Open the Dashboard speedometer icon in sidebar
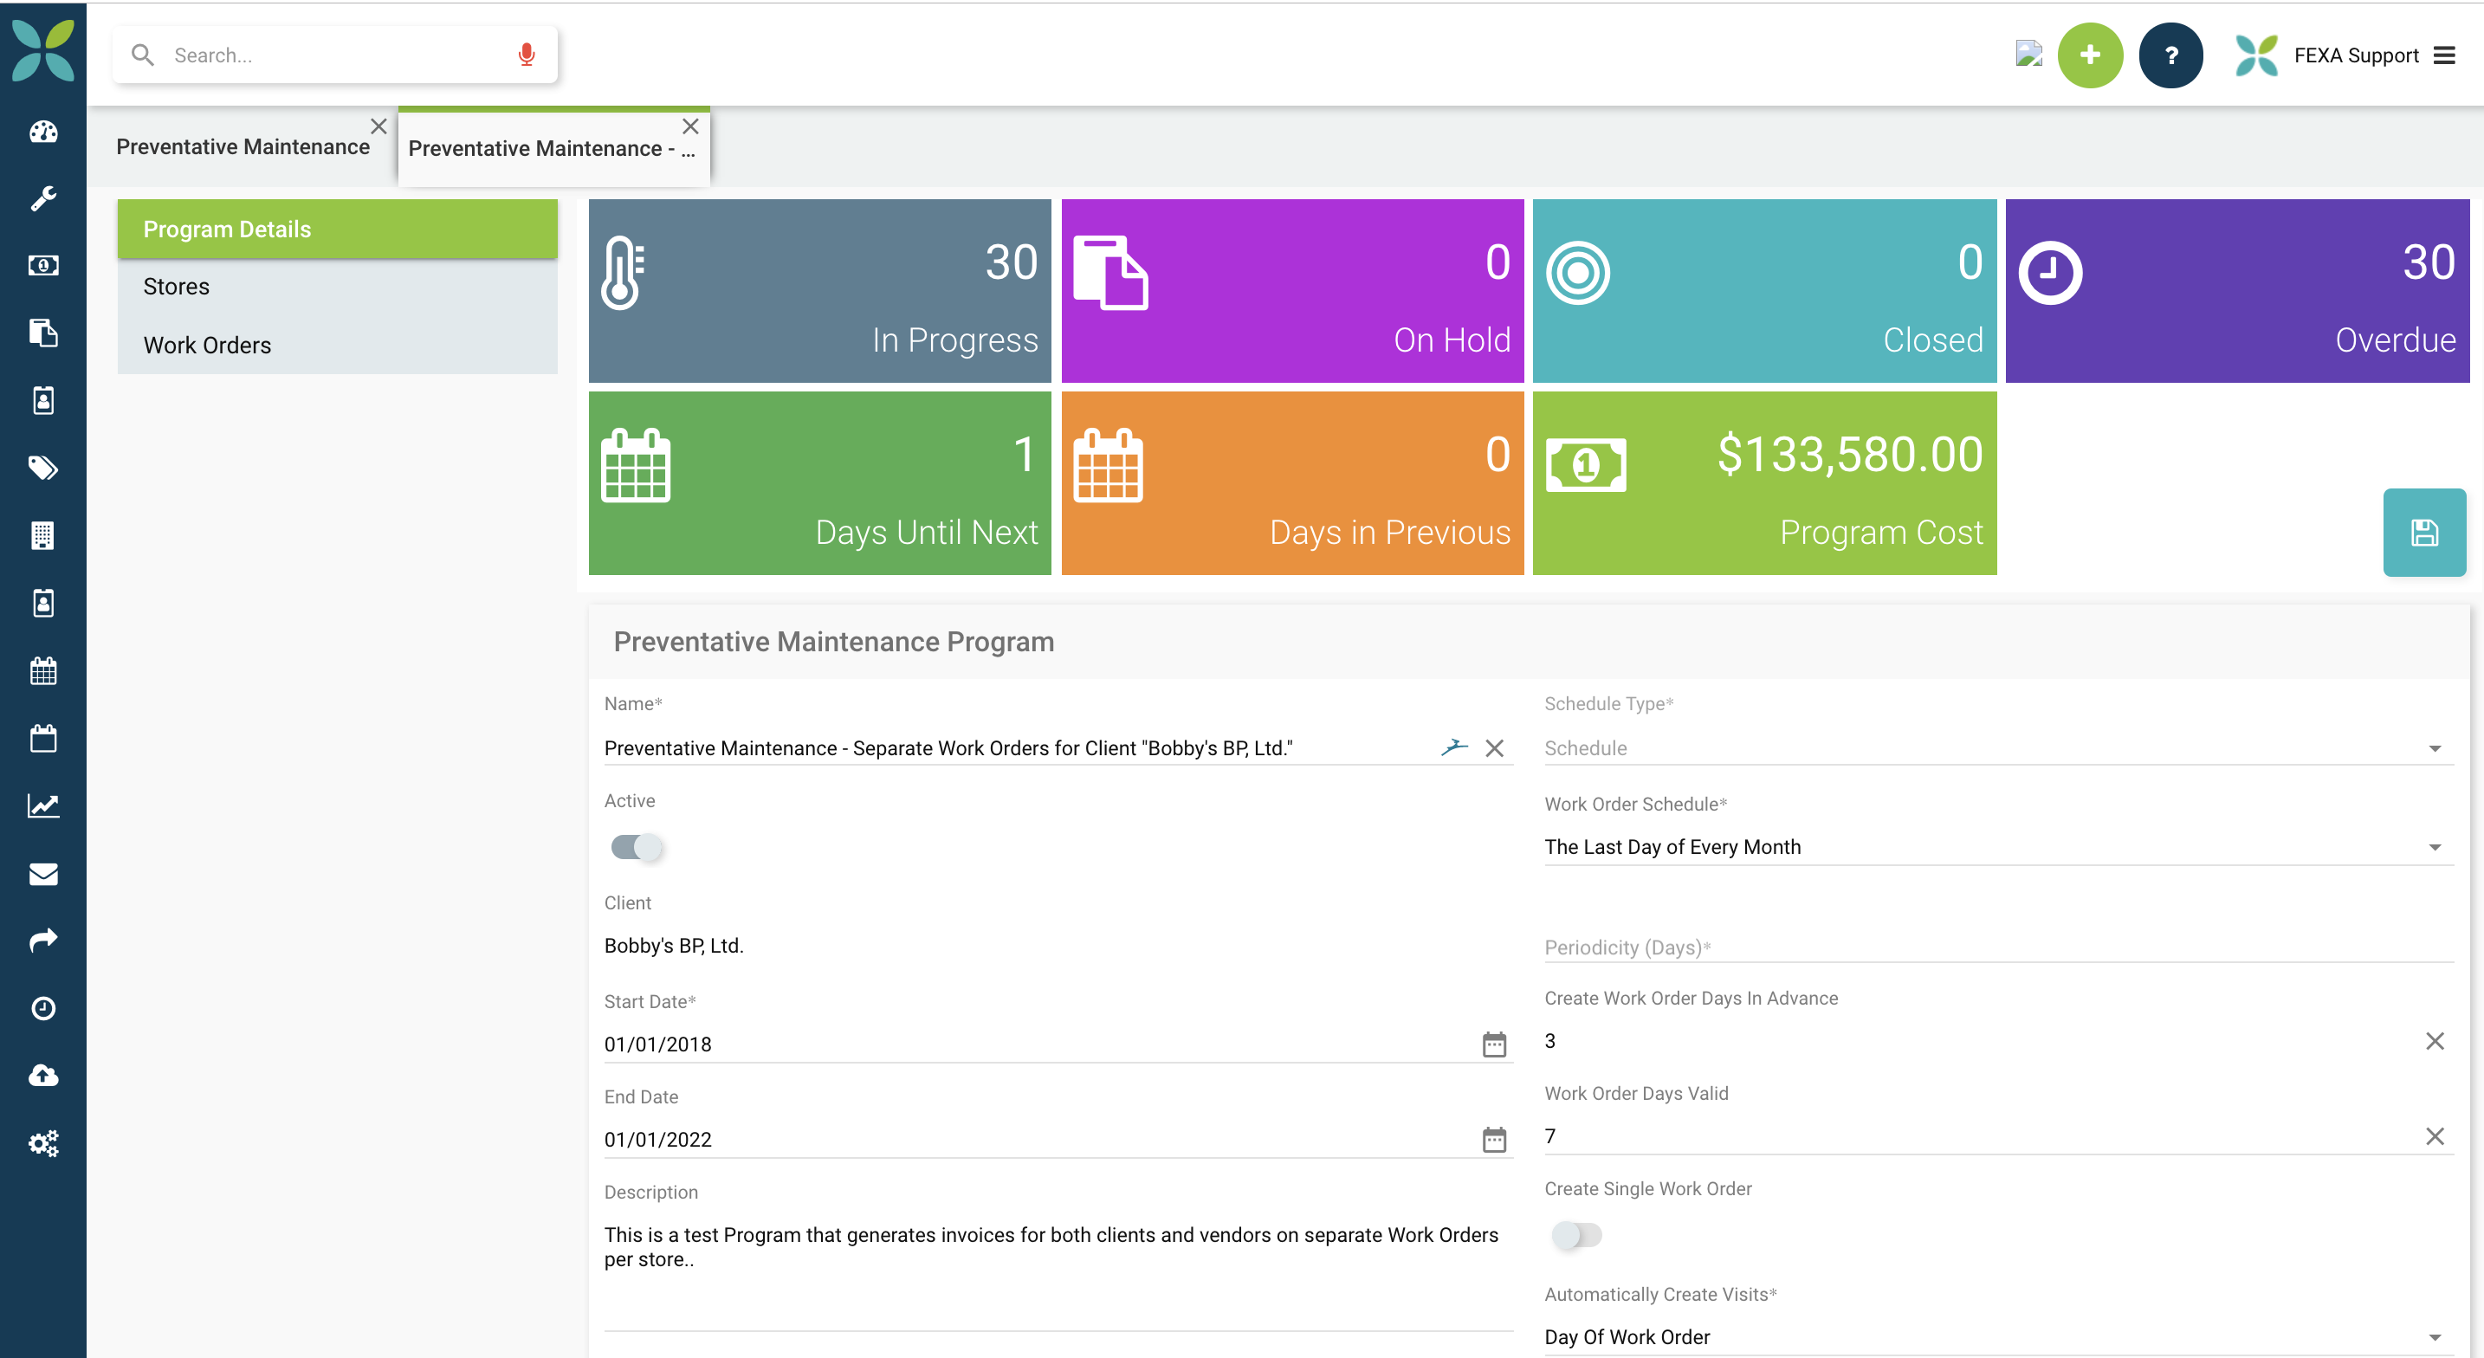Screen dimensions: 2484x1358 43,131
